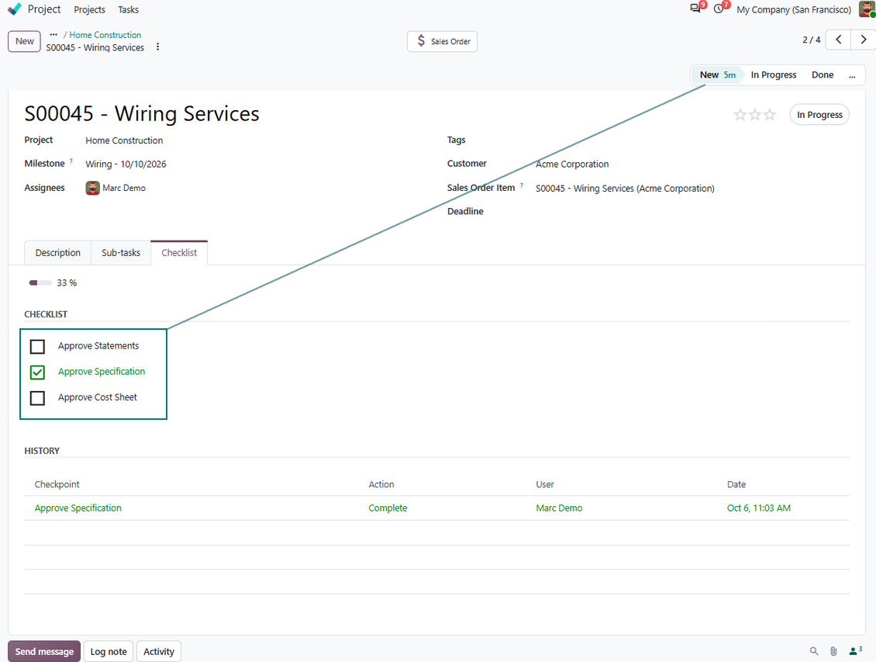Check the Approve Statements checkbox
Image resolution: width=876 pixels, height=662 pixels.
click(37, 347)
